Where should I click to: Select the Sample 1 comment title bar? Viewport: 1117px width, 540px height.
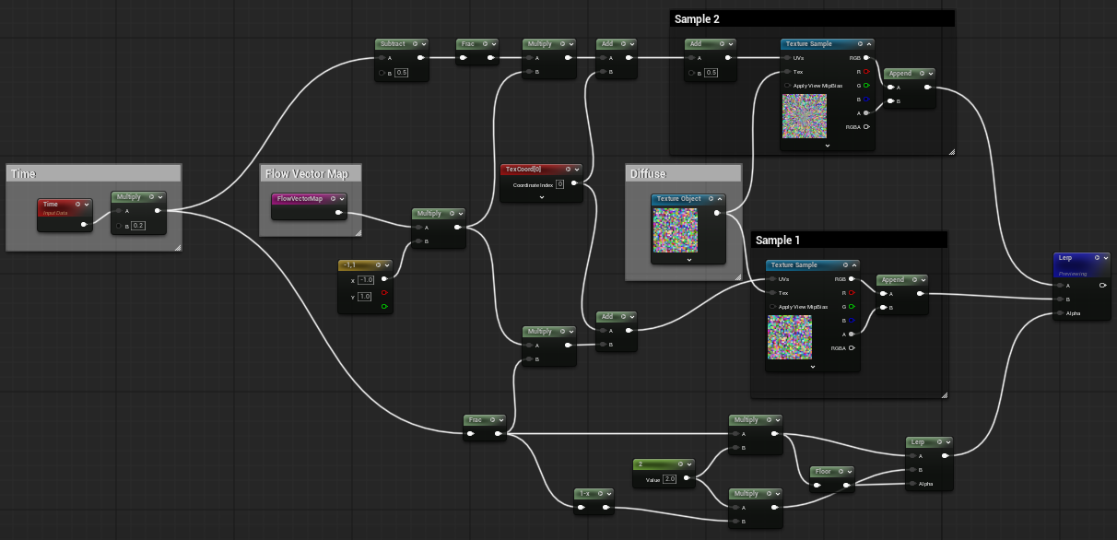pos(849,240)
